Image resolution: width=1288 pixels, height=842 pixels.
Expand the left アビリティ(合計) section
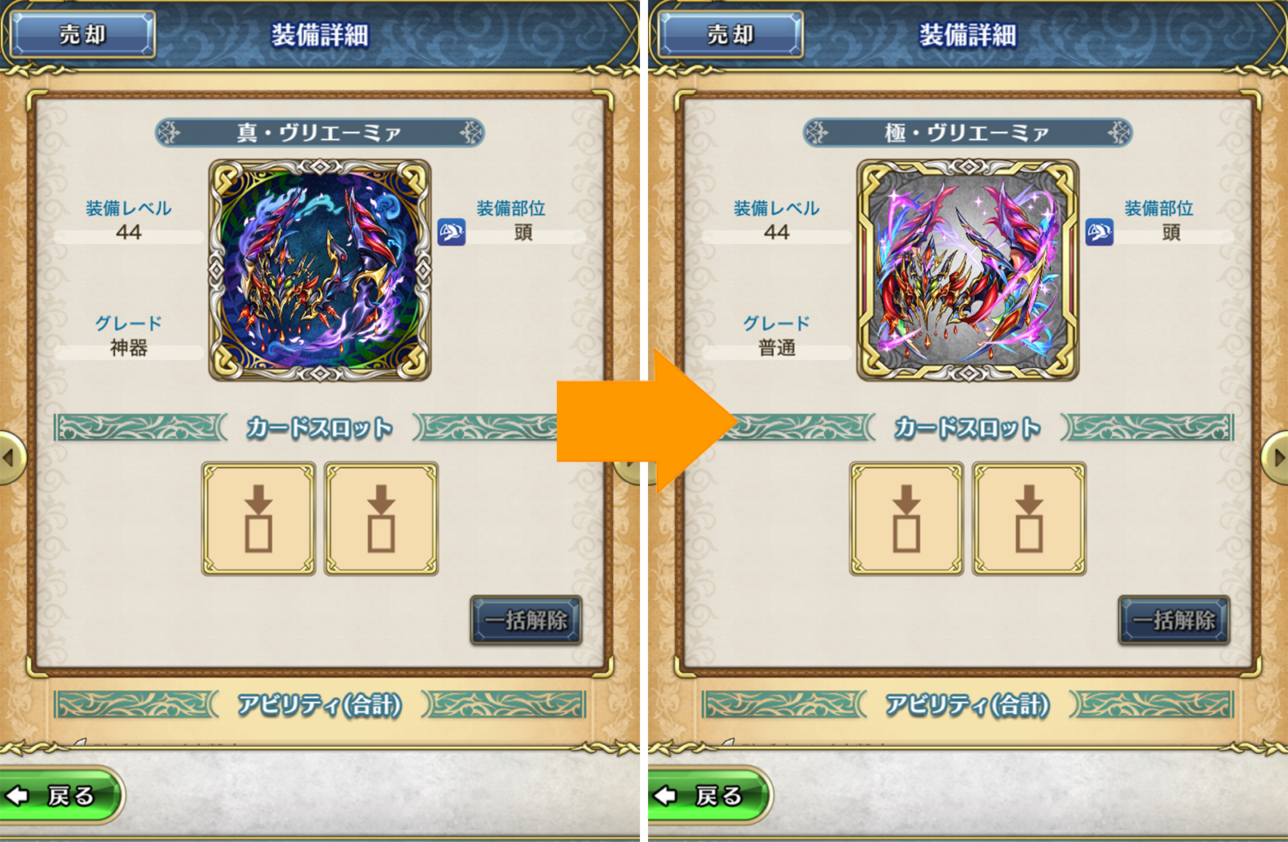[320, 705]
